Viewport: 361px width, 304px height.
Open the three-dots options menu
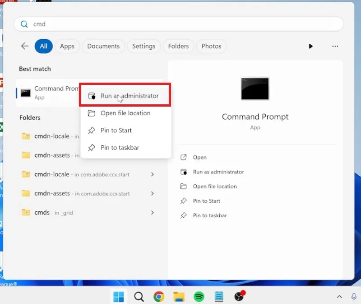(x=335, y=46)
